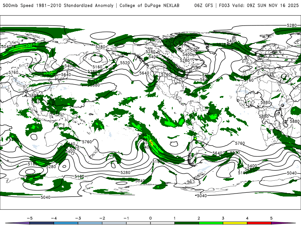
Task: Click the '4' colorbar tick label
Action: point(247,218)
